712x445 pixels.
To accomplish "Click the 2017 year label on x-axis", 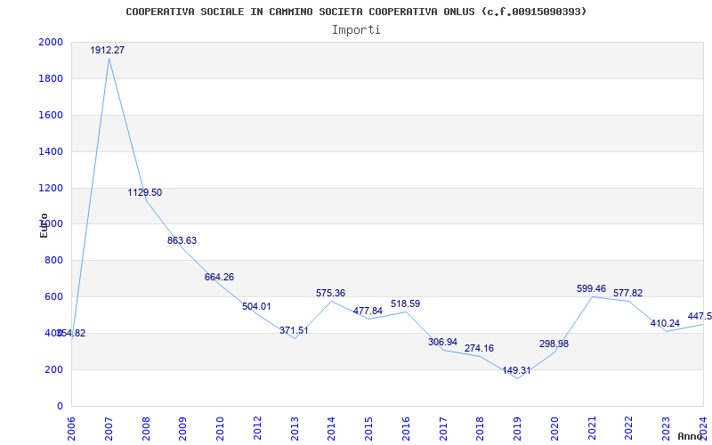I will click(443, 428).
